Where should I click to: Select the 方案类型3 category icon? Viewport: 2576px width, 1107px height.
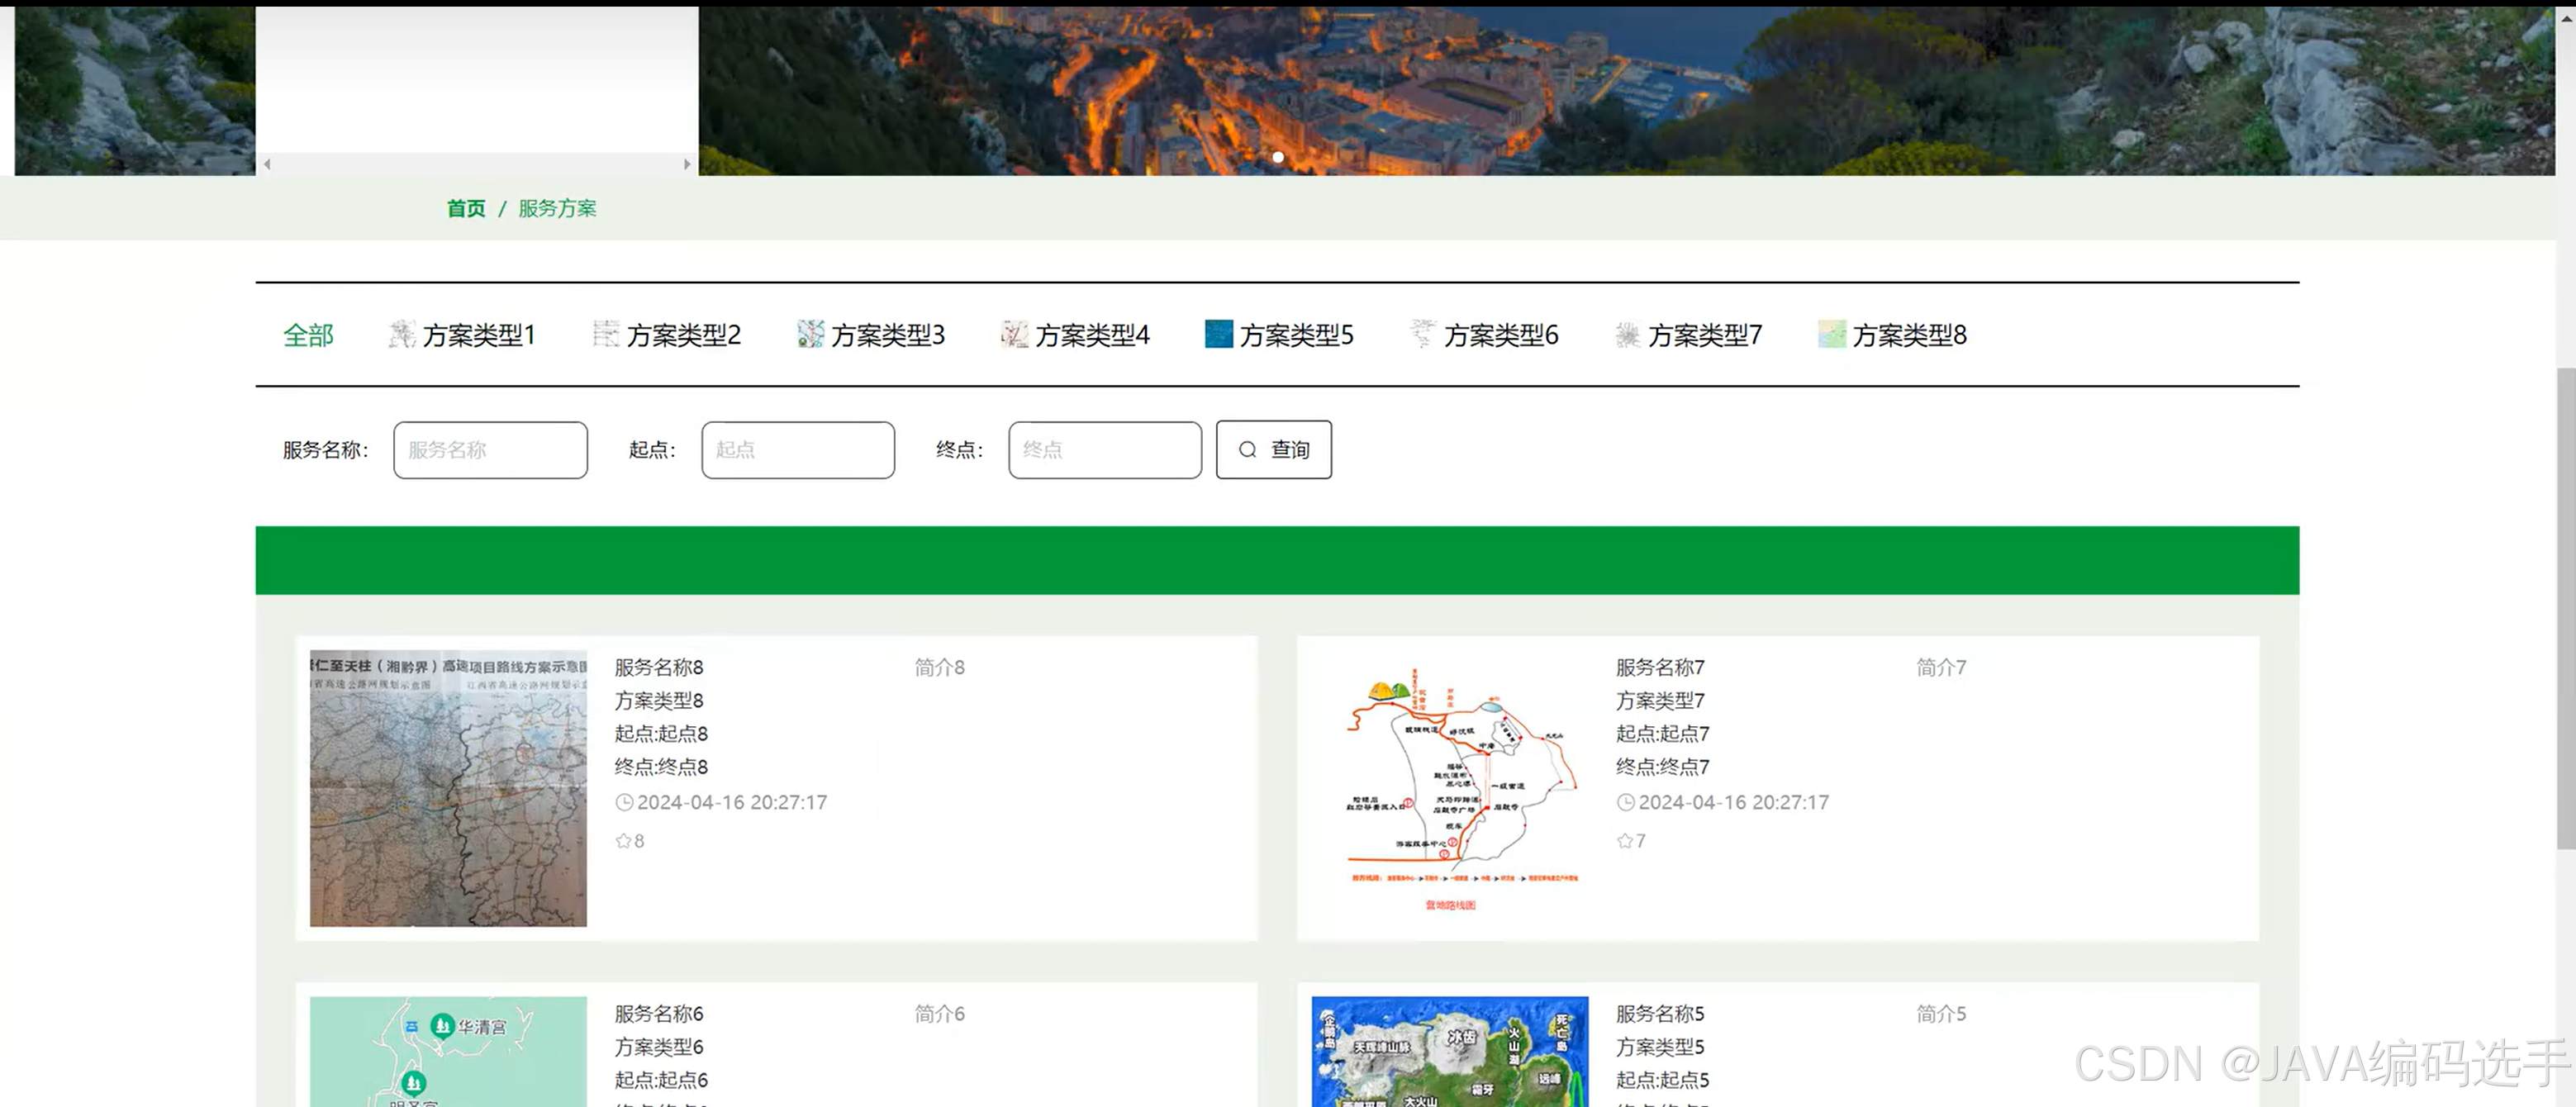pos(810,335)
